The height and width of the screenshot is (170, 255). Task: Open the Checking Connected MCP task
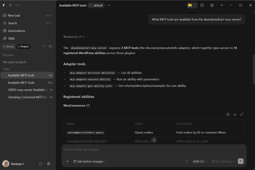tap(27, 97)
